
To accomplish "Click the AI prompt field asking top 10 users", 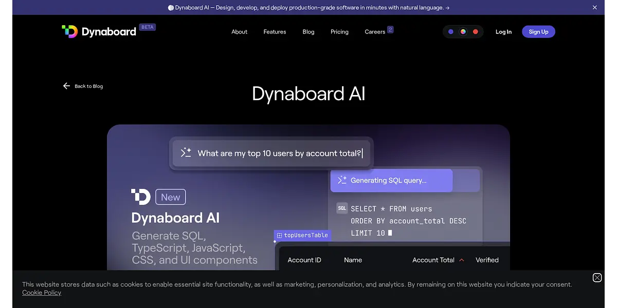I will (279, 153).
